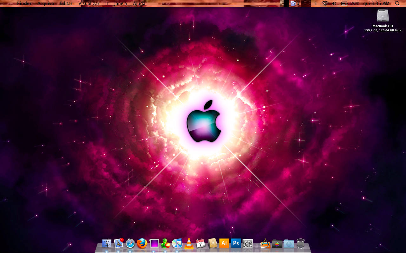Open the volume control in menu bar

tap(334, 3)
